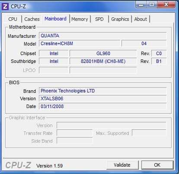Open the Caches tab

point(32,19)
